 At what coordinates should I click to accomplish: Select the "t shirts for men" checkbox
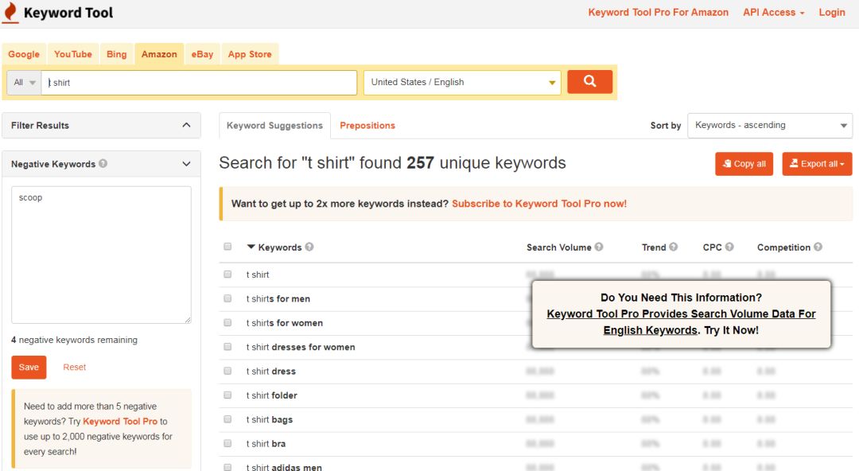pyautogui.click(x=227, y=298)
